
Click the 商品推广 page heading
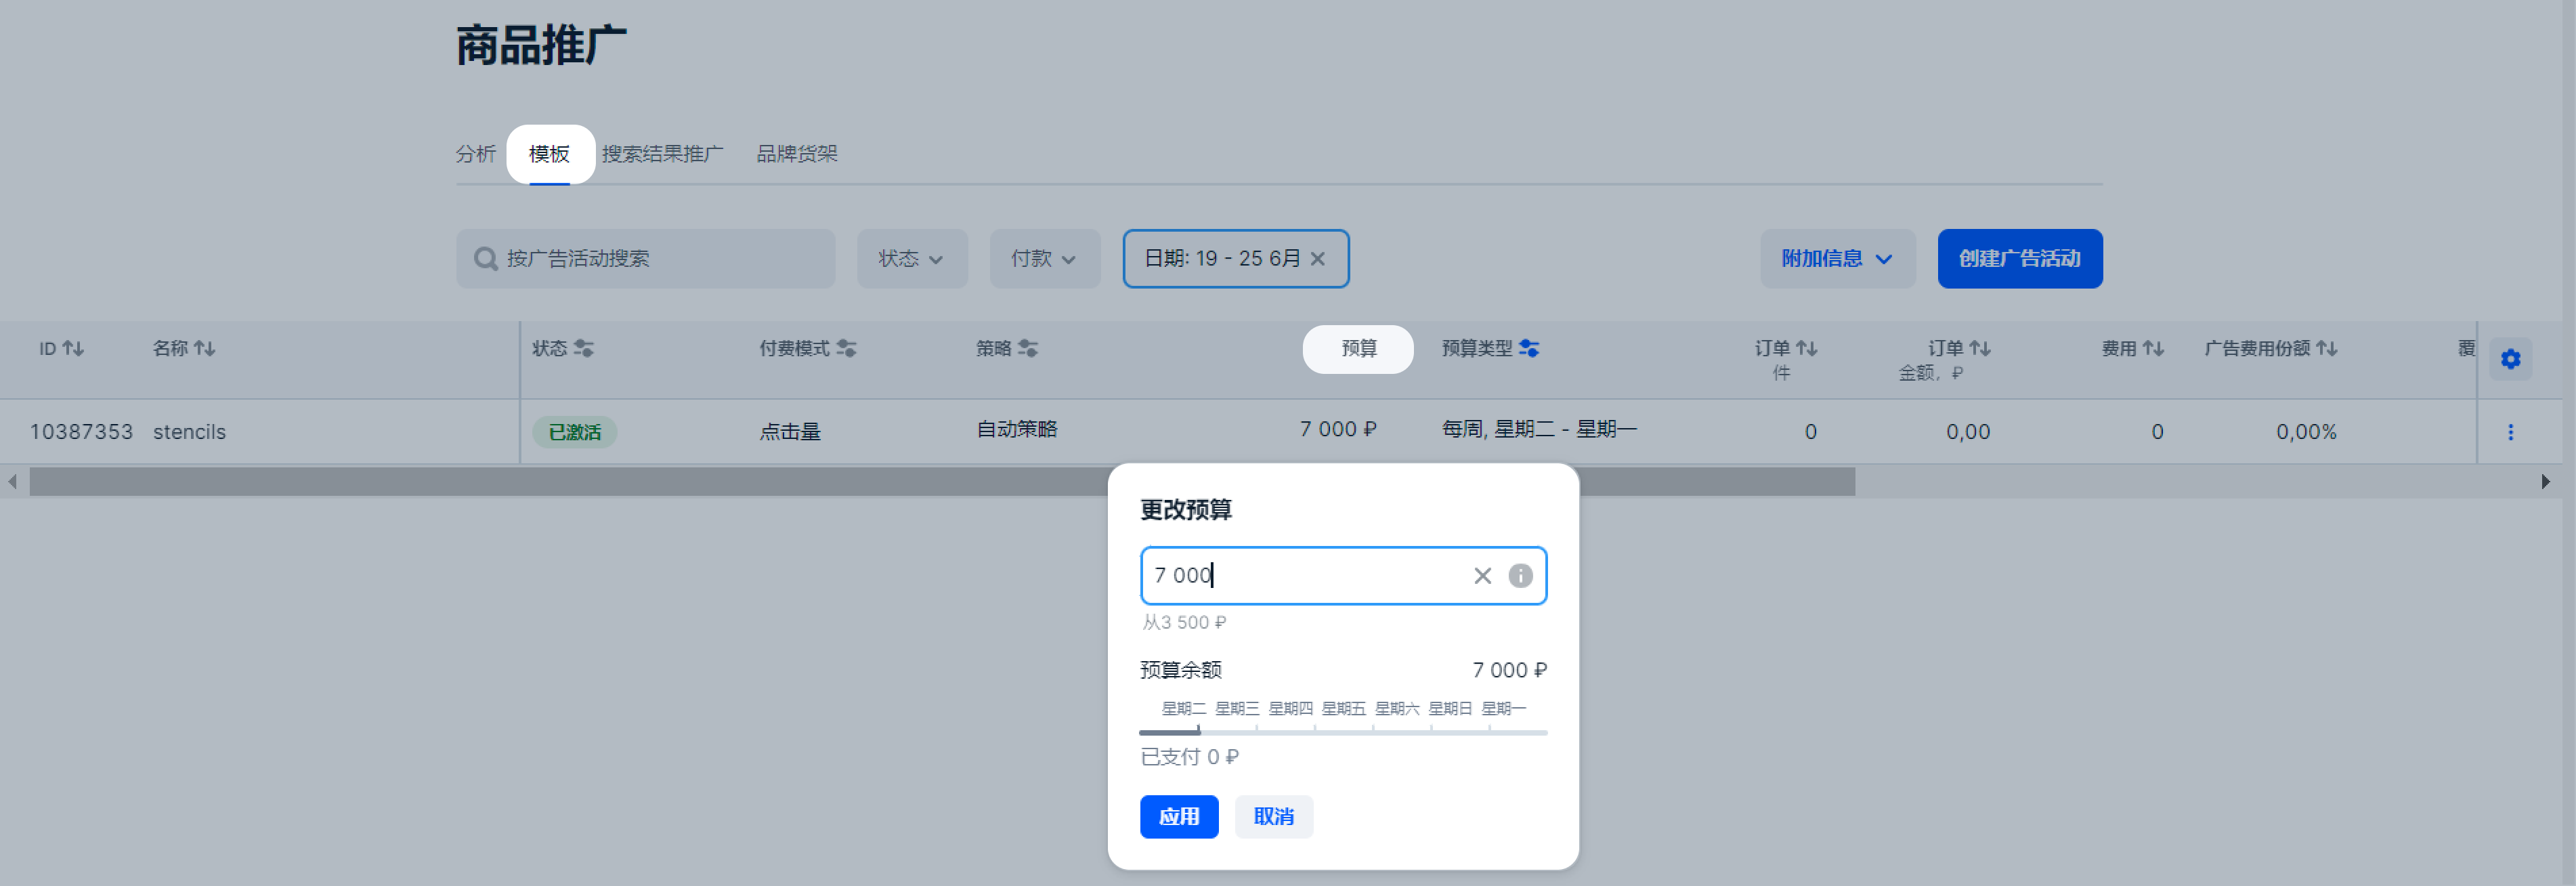pyautogui.click(x=541, y=46)
